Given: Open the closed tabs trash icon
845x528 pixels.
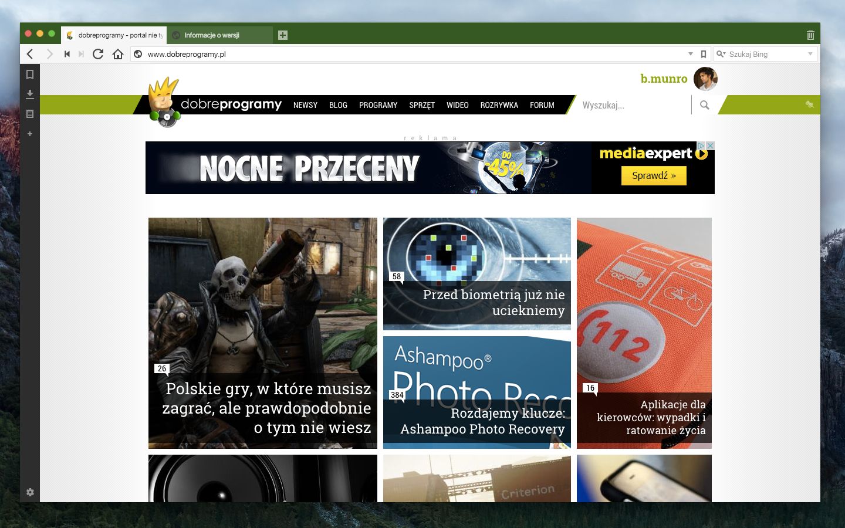Looking at the screenshot, I should pos(810,35).
